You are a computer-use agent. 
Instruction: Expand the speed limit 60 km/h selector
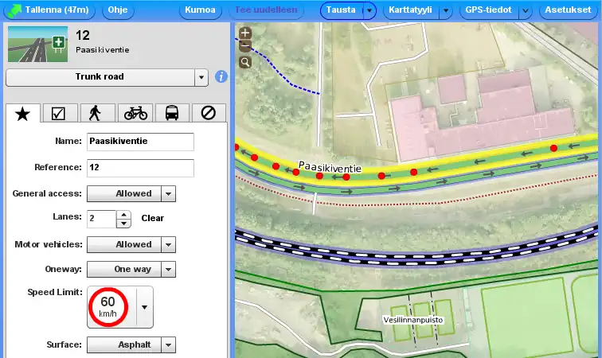pyautogui.click(x=144, y=307)
